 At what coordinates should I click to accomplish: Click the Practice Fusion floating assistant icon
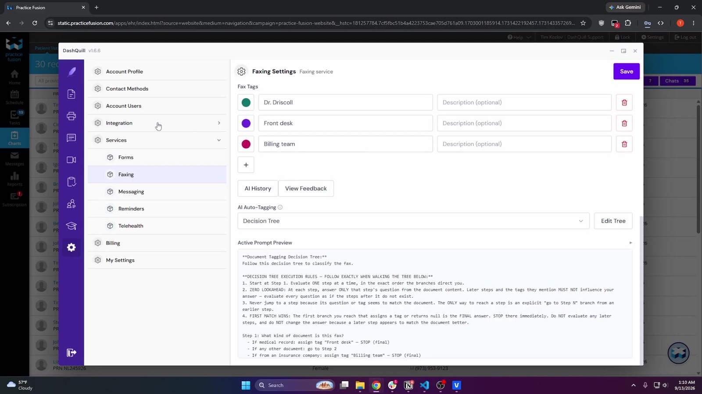coord(678,353)
